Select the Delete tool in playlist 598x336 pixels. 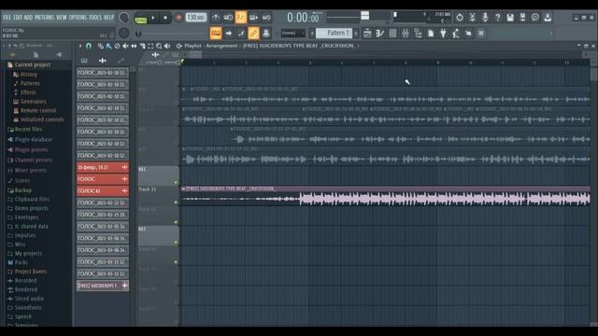[117, 46]
